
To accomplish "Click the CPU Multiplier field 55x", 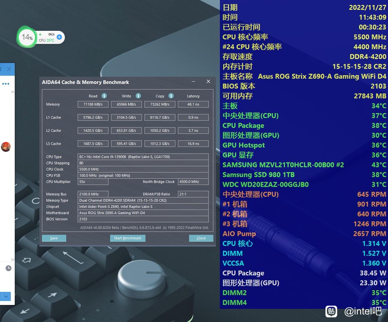I will (x=93, y=182).
